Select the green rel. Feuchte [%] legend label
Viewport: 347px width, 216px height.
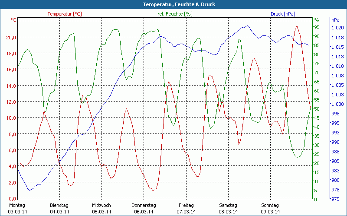175,14
